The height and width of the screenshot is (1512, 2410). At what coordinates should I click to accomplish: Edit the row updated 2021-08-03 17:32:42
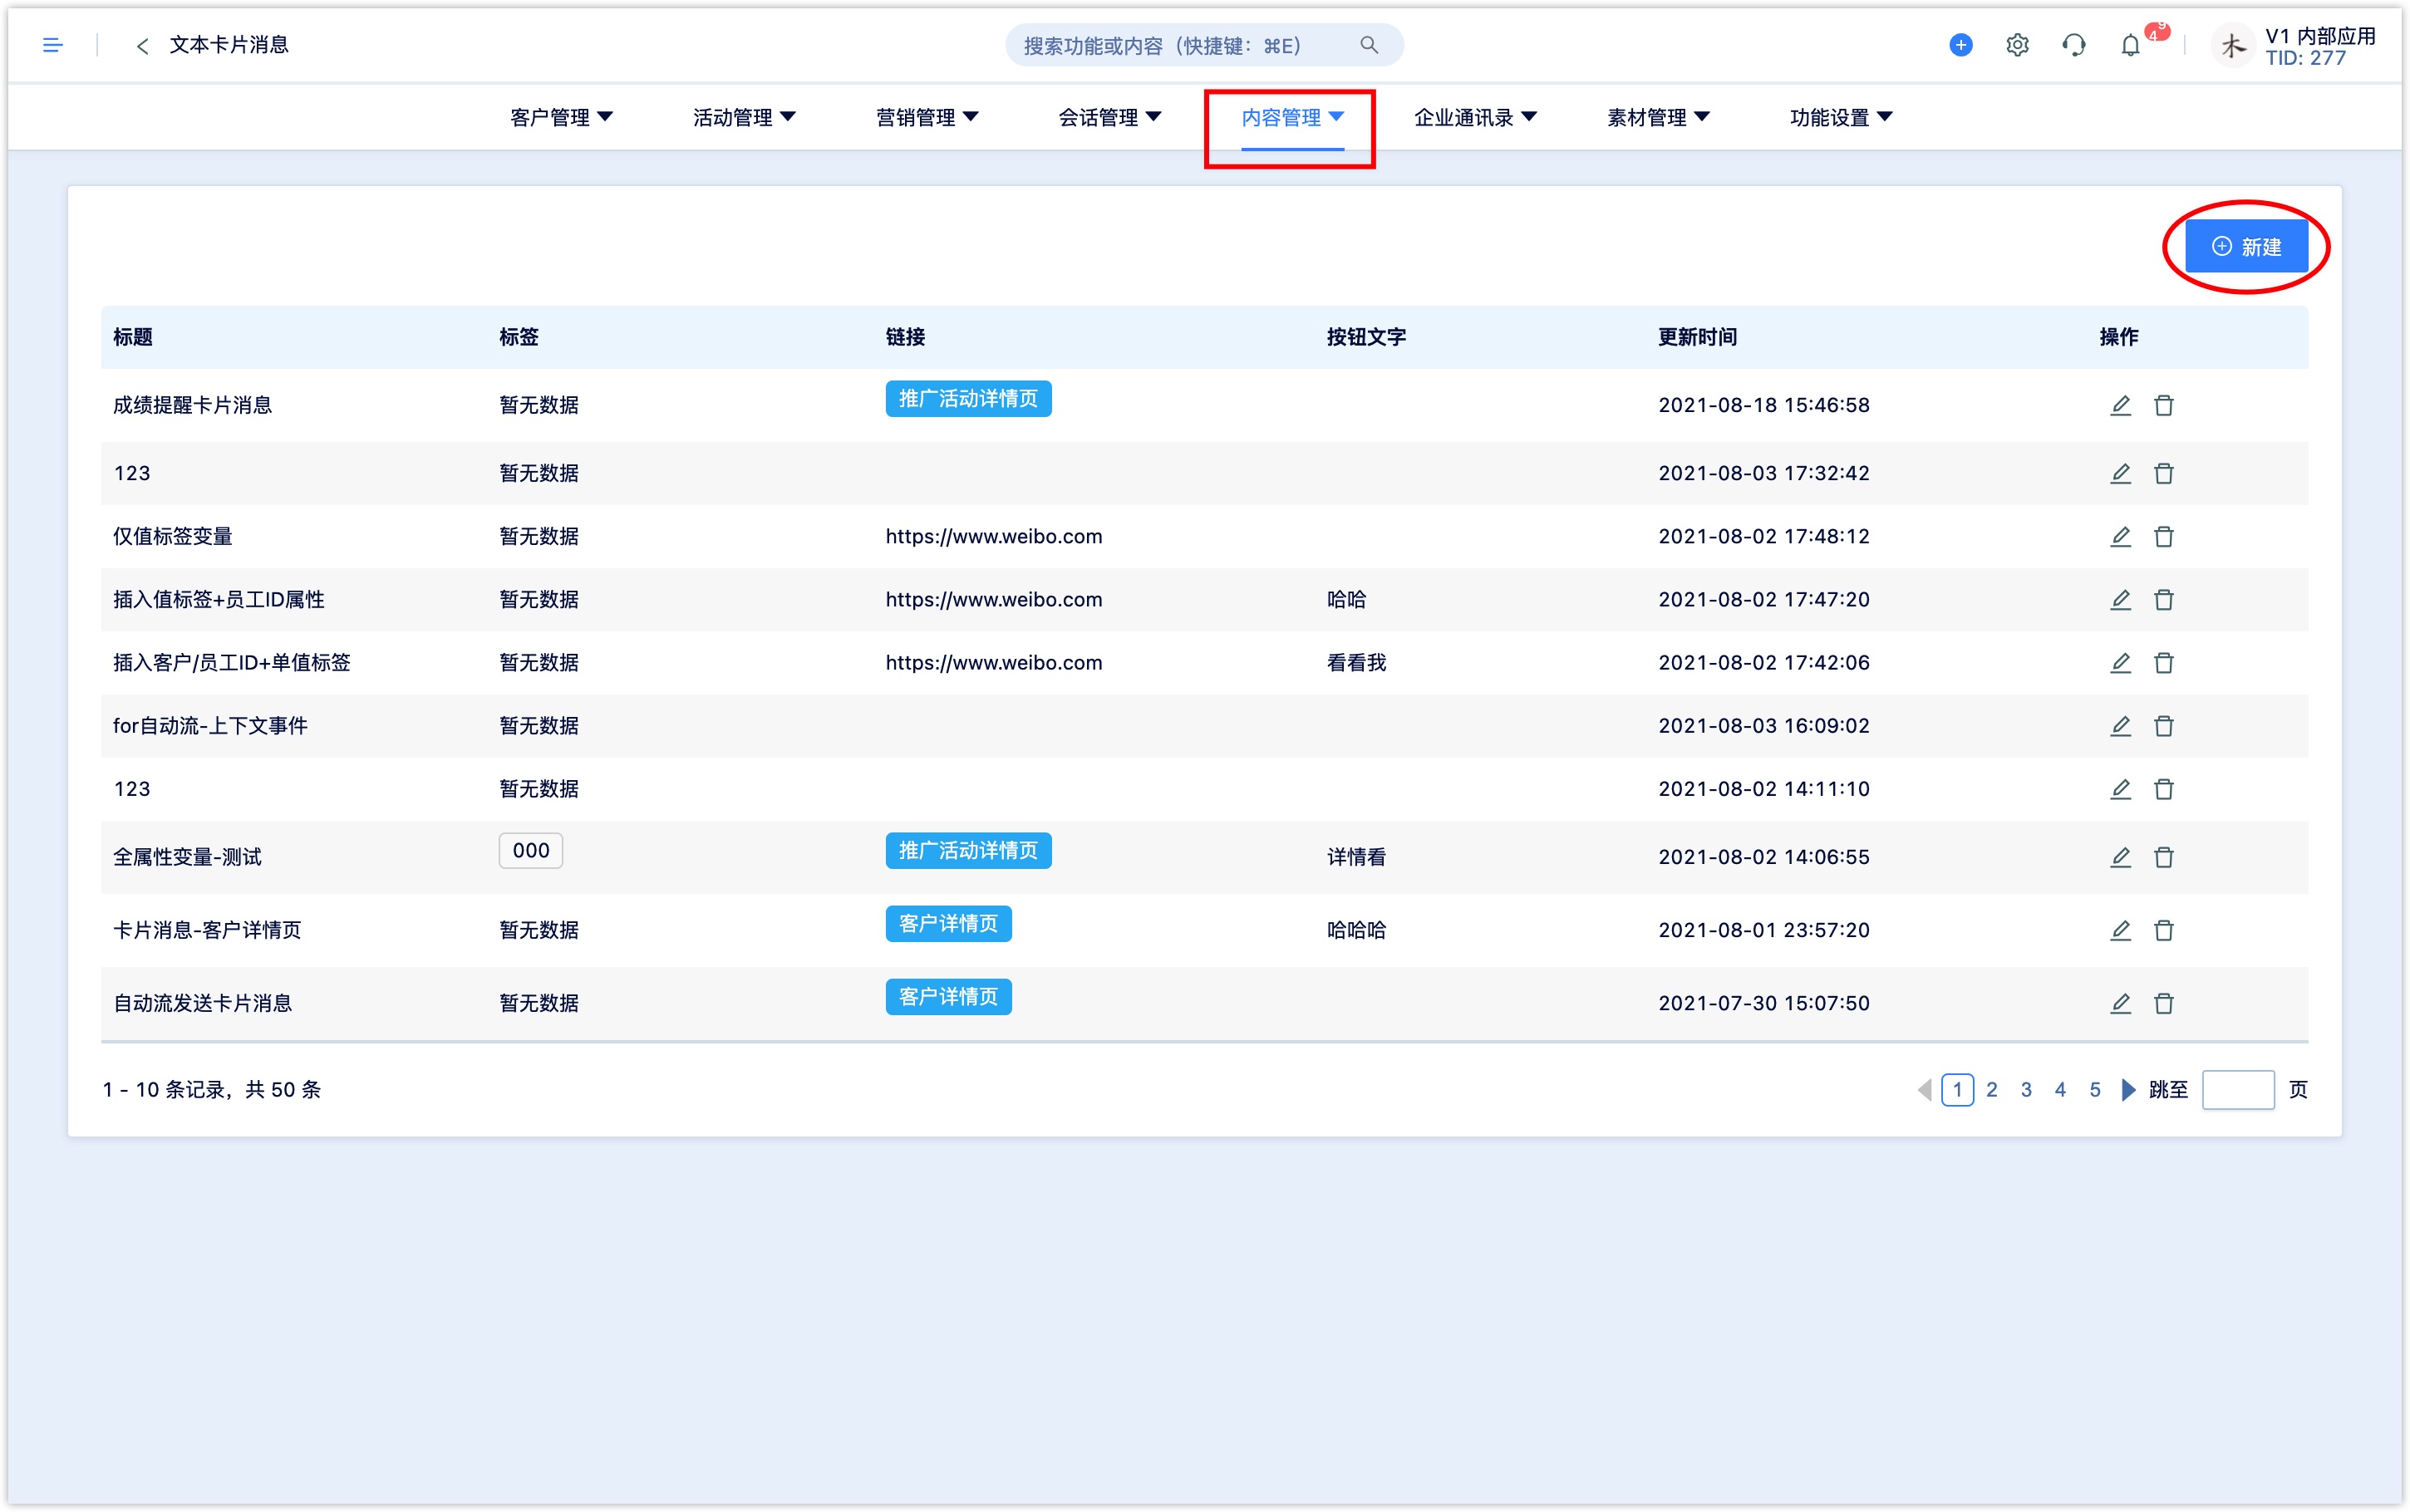(2120, 473)
